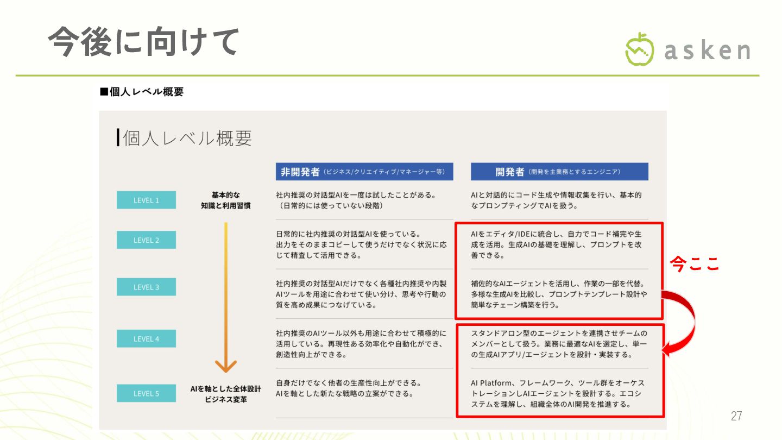Click the developer Level 5 text AI Platform、フレームワーク
Screen dimensions: 782x440
(558, 393)
